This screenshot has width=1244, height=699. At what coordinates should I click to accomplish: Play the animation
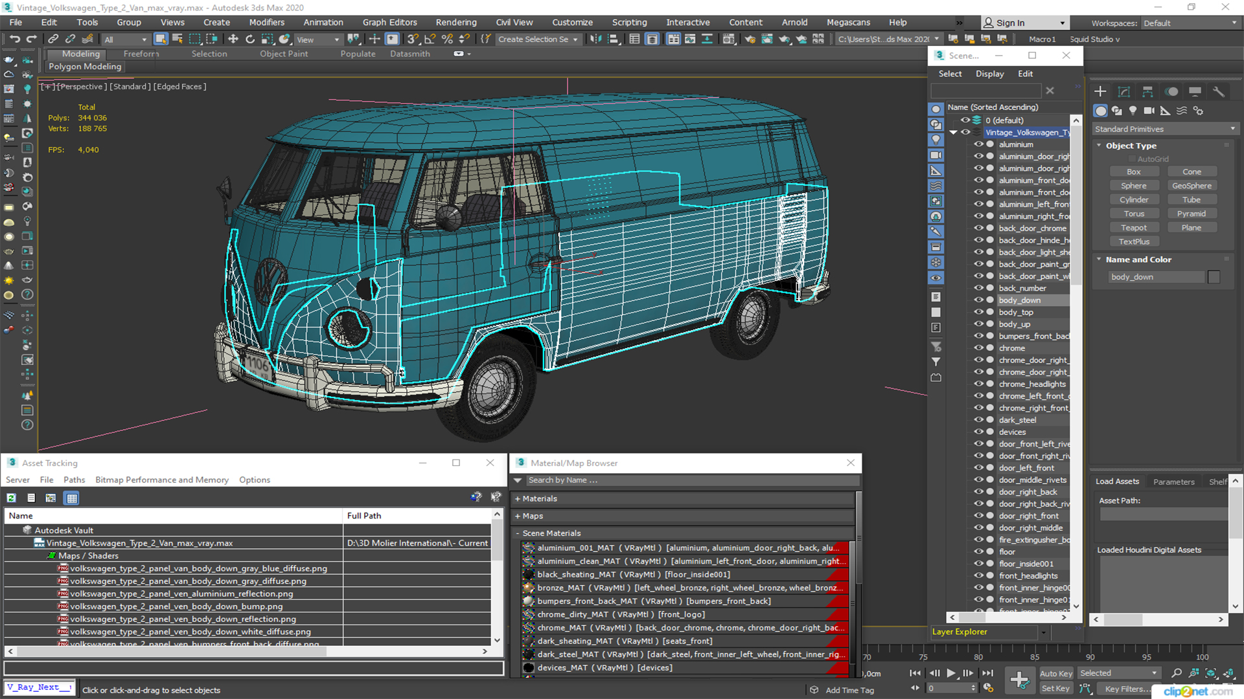950,673
